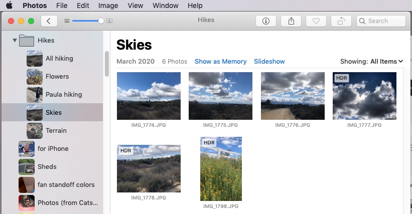Click the HDR badge on IMG_1798
Screen dimensions: 412x214
click(209, 142)
